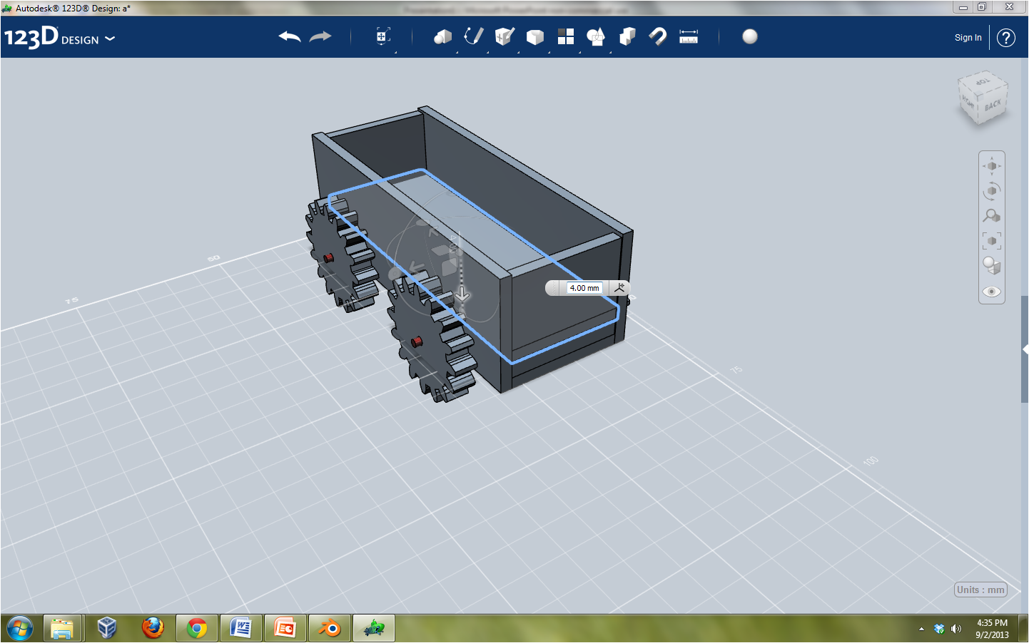Click the volume speaker tray icon

tap(956, 629)
